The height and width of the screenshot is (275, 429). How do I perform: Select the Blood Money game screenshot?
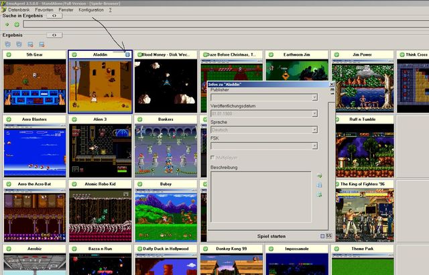166,86
